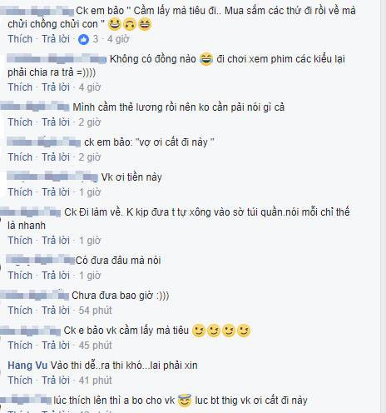Screen dimensions: 386x413
Task: Click Trả lời under 'Vk ơi tiền này'
Action: pos(56,192)
